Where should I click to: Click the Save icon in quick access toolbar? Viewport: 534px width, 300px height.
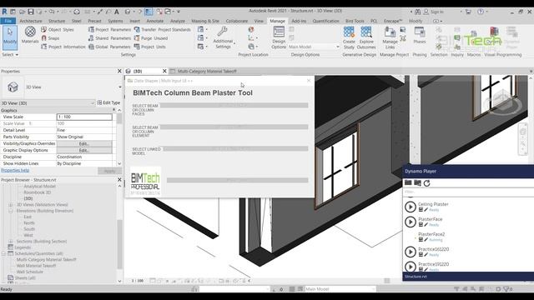point(31,12)
